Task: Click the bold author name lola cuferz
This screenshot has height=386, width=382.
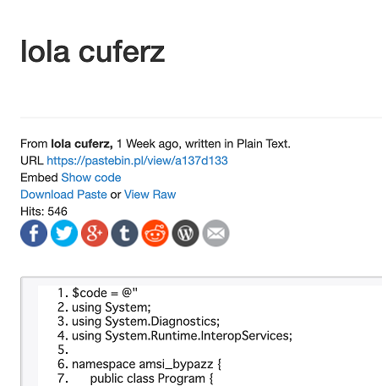Action: tap(82, 144)
